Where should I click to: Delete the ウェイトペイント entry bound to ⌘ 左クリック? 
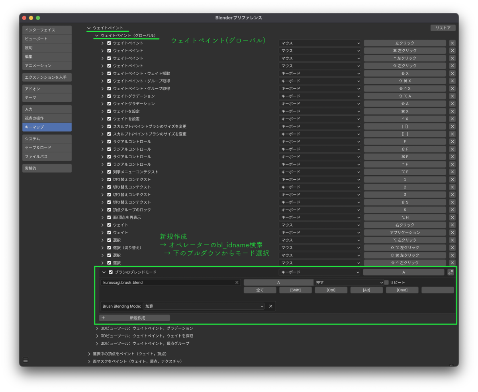[x=452, y=51]
